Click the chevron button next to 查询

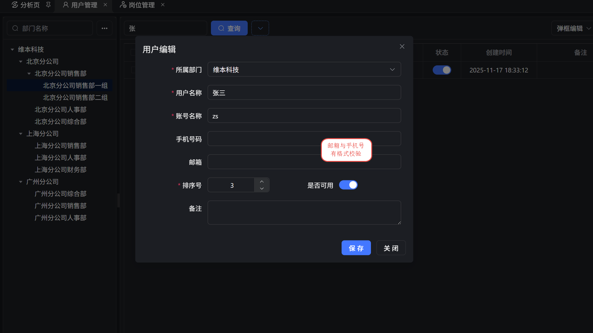click(260, 28)
